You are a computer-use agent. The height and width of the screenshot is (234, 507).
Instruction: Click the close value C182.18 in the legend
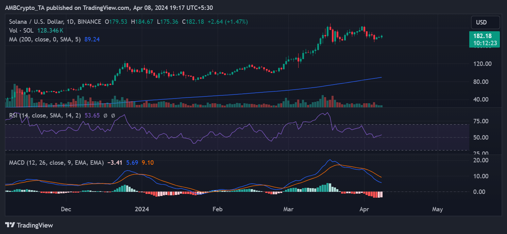[x=193, y=22]
